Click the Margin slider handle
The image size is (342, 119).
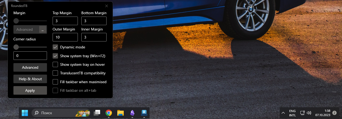click(x=16, y=21)
